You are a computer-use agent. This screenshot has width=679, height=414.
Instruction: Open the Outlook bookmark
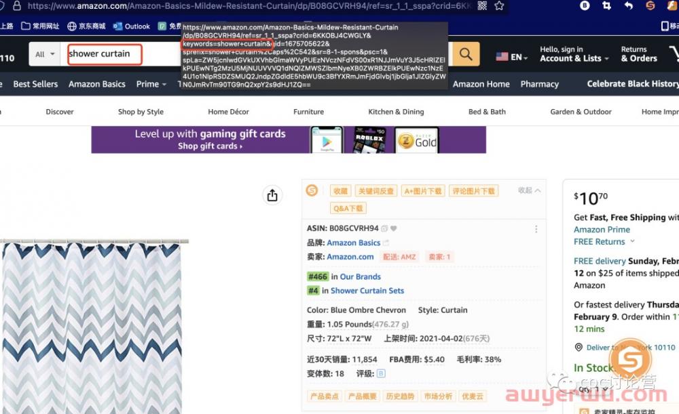point(132,26)
